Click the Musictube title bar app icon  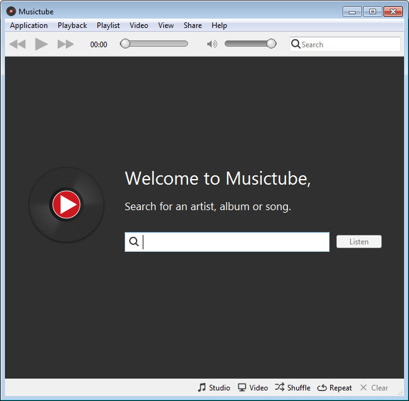click(11, 11)
